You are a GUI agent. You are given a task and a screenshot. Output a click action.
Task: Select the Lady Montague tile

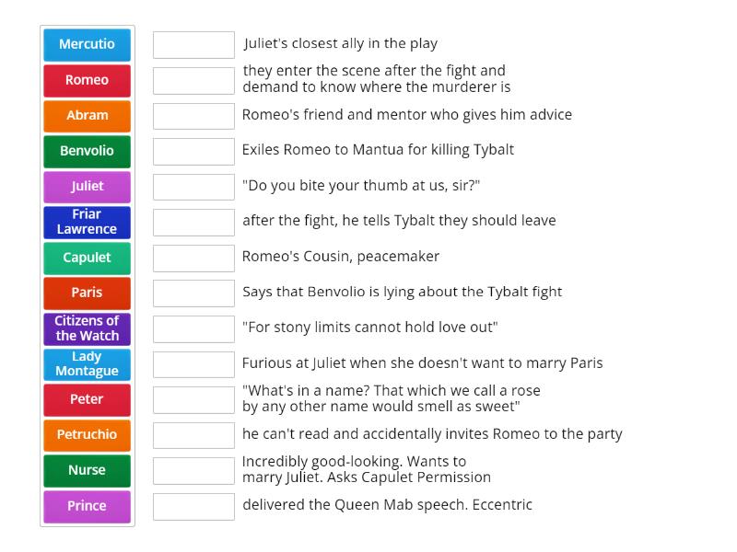(x=87, y=364)
